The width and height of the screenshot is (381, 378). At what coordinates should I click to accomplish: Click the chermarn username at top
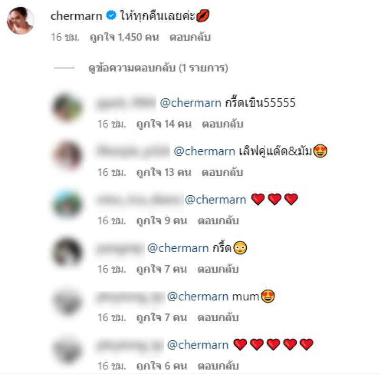76,16
